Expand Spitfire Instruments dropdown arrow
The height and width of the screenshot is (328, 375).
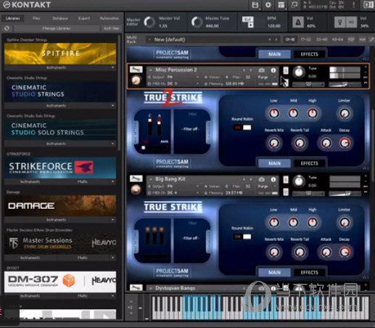pos(112,67)
